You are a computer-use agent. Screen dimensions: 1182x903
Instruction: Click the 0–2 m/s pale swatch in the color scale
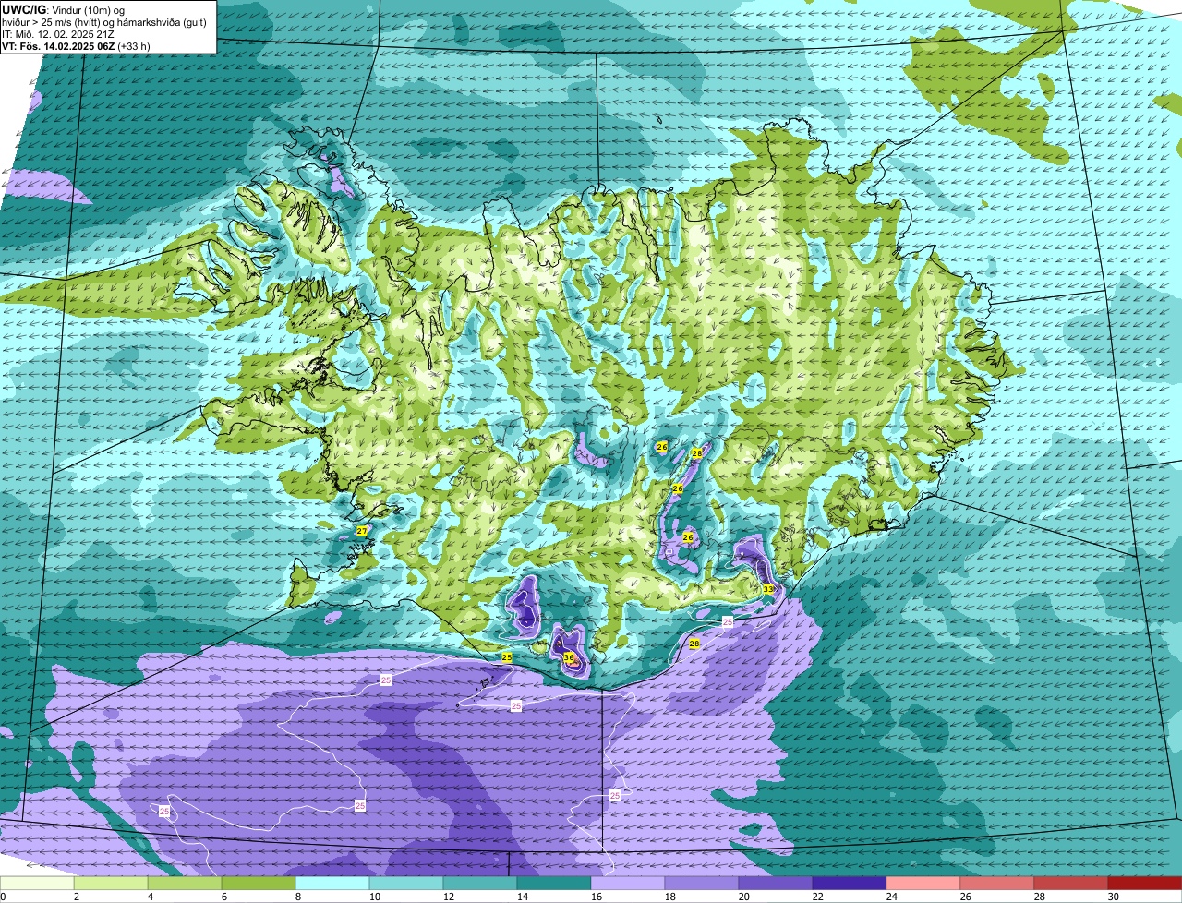click(x=37, y=883)
